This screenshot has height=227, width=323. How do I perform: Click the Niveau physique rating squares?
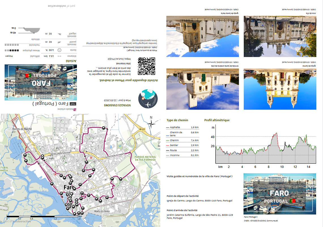(12, 50)
